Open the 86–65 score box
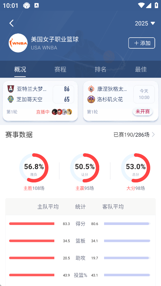 click(63, 94)
